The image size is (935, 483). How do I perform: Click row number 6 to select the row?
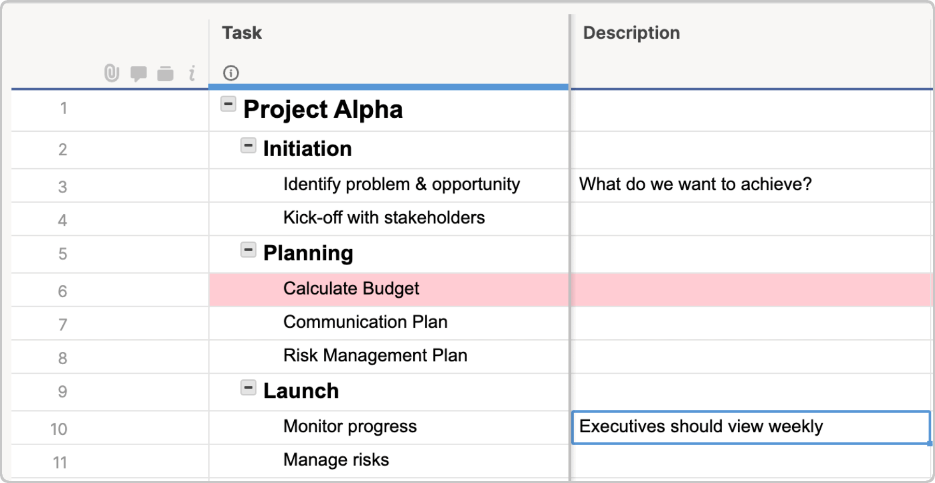point(62,291)
